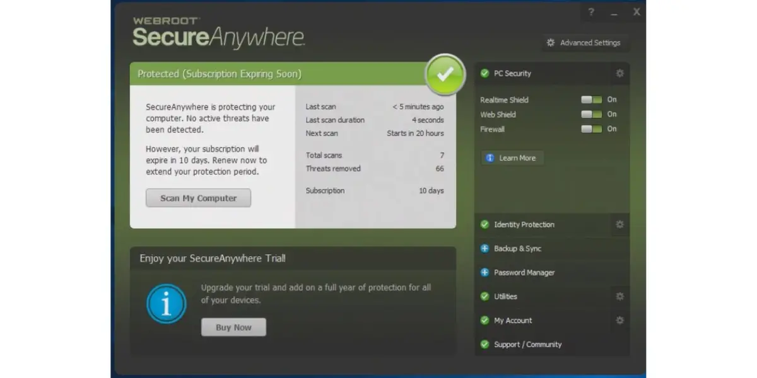Image resolution: width=757 pixels, height=378 pixels.
Task: Open My Account gear settings
Action: [x=619, y=320]
